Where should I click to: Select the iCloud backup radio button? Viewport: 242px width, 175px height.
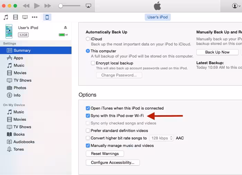click(x=88, y=39)
